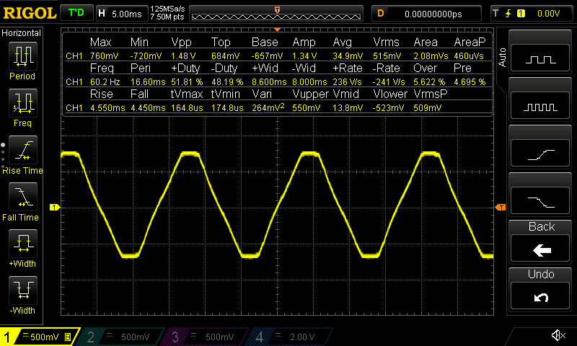Click the VrmsP value 509mV
577x346 pixels.
tap(428, 108)
